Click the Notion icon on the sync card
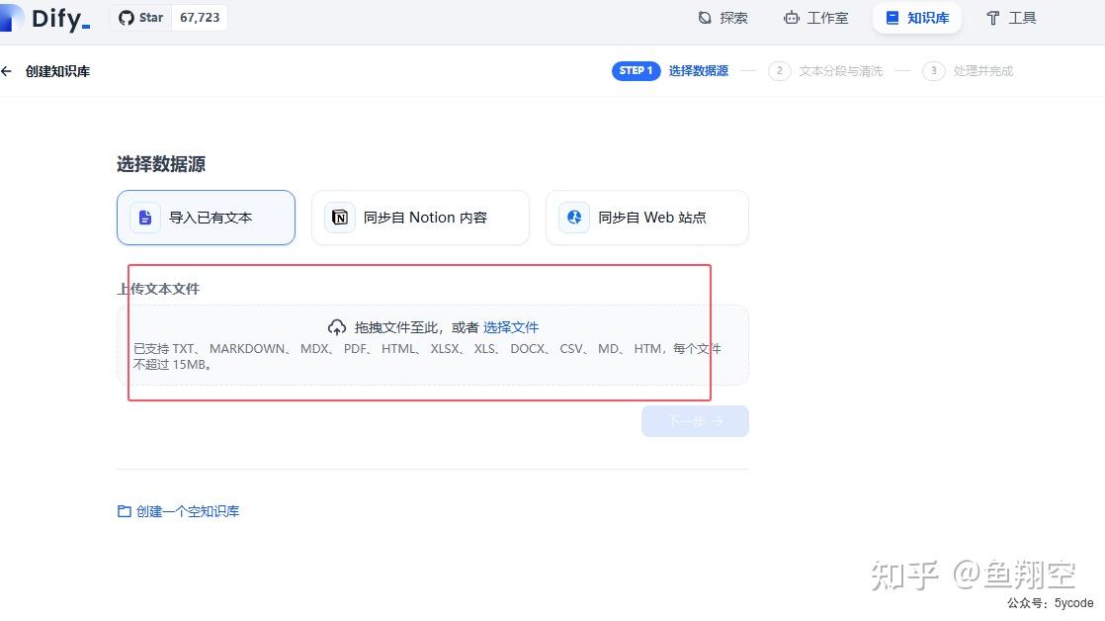 tap(339, 217)
